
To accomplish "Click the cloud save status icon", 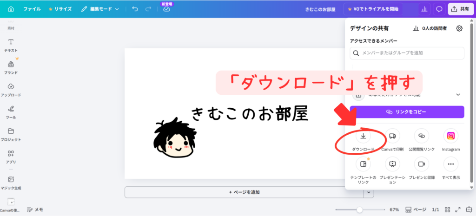I will coord(166,9).
